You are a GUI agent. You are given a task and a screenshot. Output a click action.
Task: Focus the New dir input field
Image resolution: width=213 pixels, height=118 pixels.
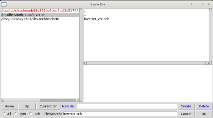127,106
